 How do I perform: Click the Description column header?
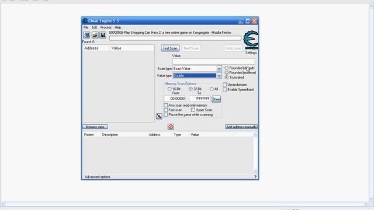[123, 135]
